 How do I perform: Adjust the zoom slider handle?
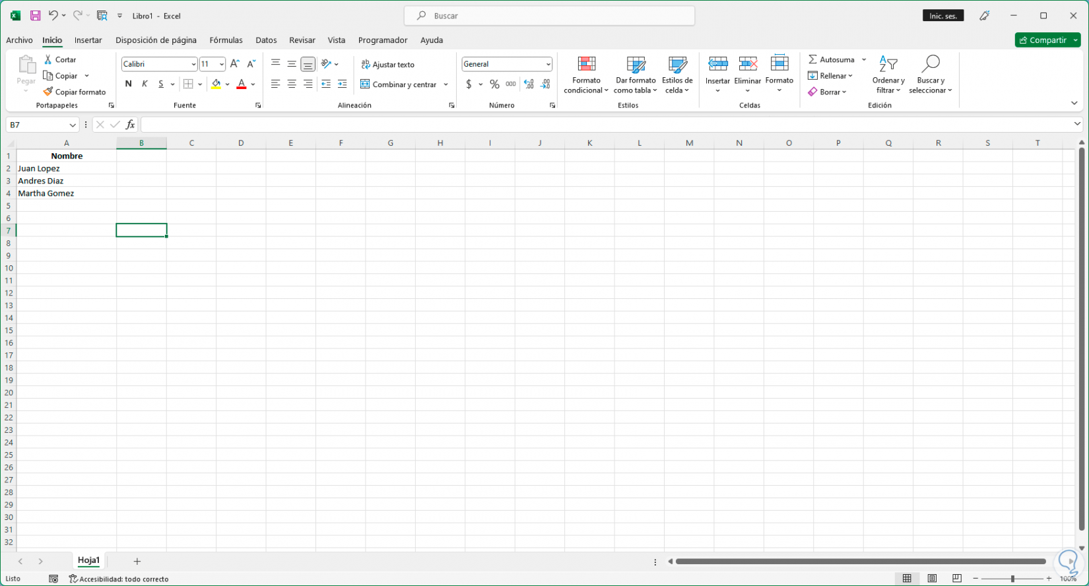pyautogui.click(x=1012, y=579)
